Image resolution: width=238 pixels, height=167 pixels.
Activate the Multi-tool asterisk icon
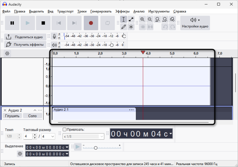(131, 27)
